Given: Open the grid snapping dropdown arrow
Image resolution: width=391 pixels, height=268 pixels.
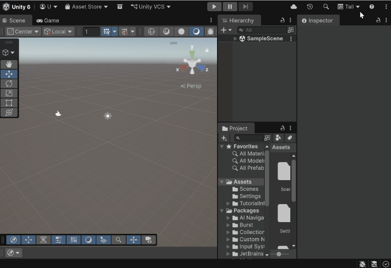Looking at the screenshot, I should (115, 32).
